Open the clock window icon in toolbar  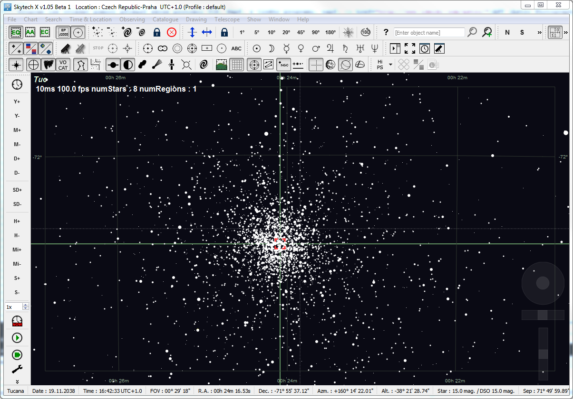click(x=425, y=48)
